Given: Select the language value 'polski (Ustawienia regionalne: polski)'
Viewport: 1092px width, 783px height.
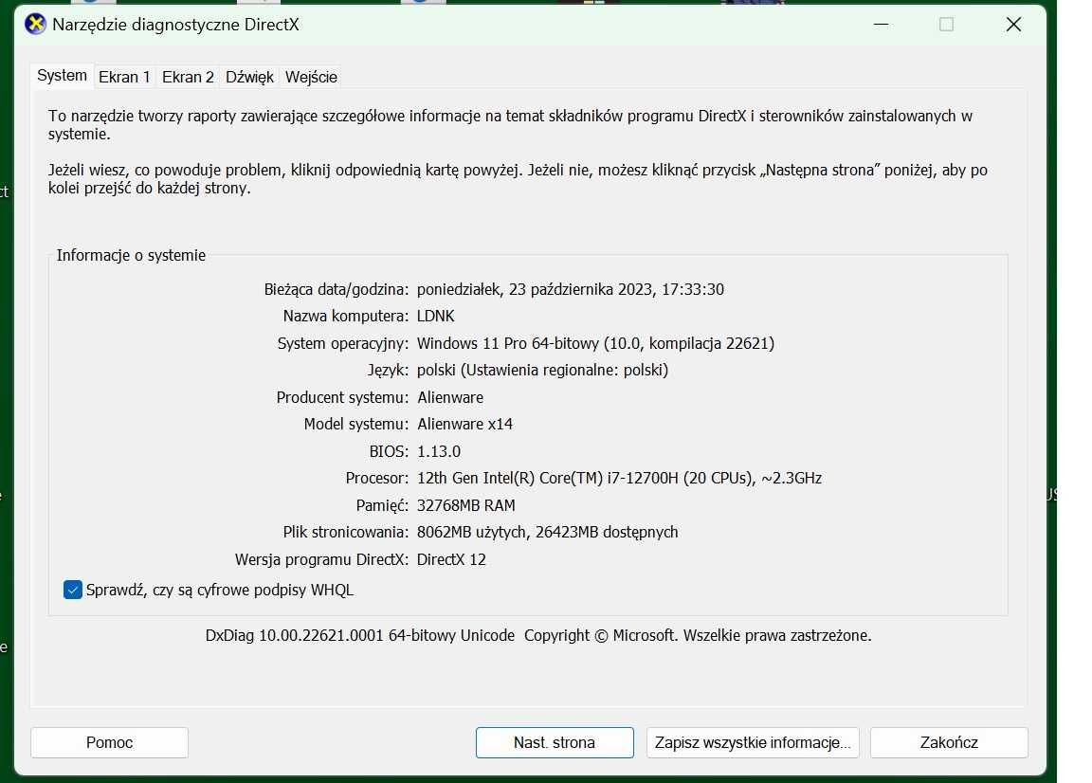Looking at the screenshot, I should click(x=542, y=370).
